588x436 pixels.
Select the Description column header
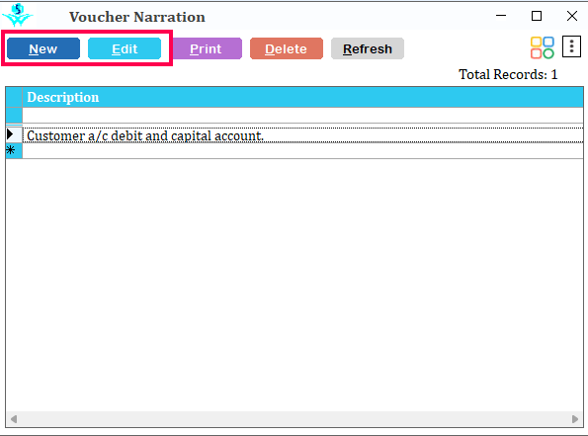(x=302, y=97)
